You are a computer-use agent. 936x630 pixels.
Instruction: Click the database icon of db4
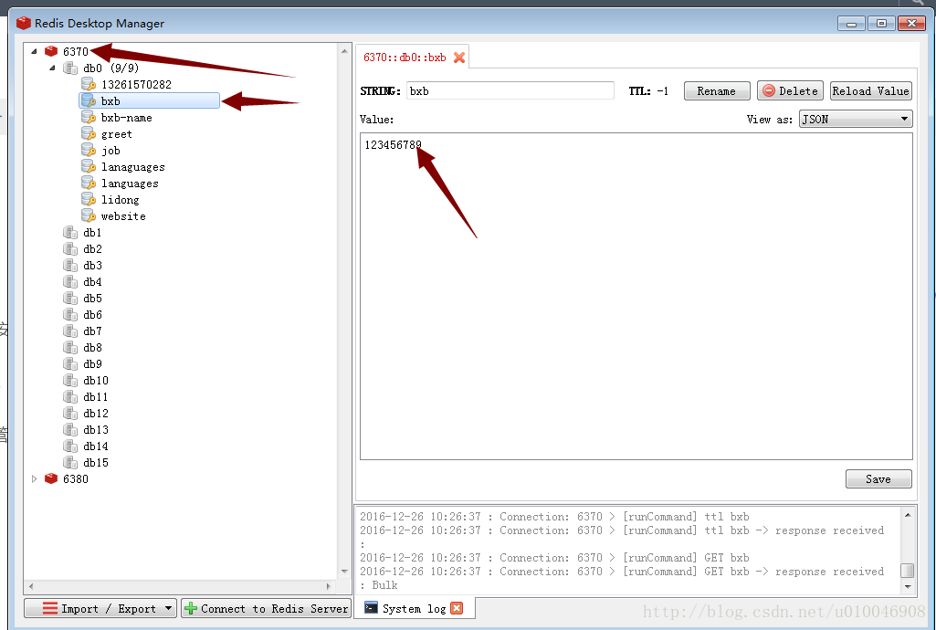click(x=70, y=281)
